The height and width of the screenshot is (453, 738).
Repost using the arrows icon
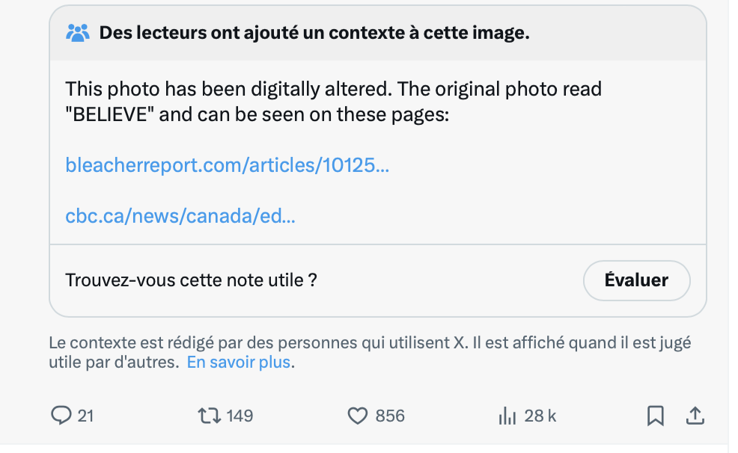point(207,416)
